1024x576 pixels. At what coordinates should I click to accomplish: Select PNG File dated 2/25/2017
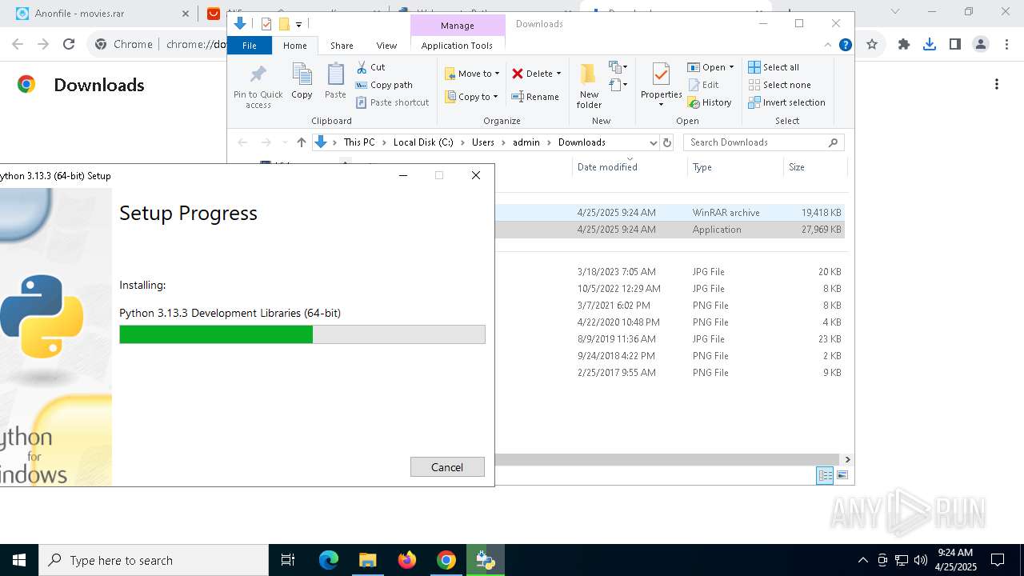pos(670,373)
